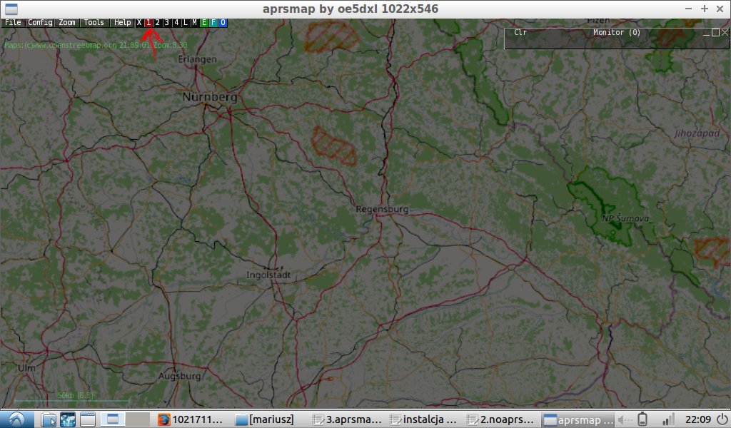The width and height of the screenshot is (731, 428).
Task: Maximize the Monitor panel
Action: 715,33
